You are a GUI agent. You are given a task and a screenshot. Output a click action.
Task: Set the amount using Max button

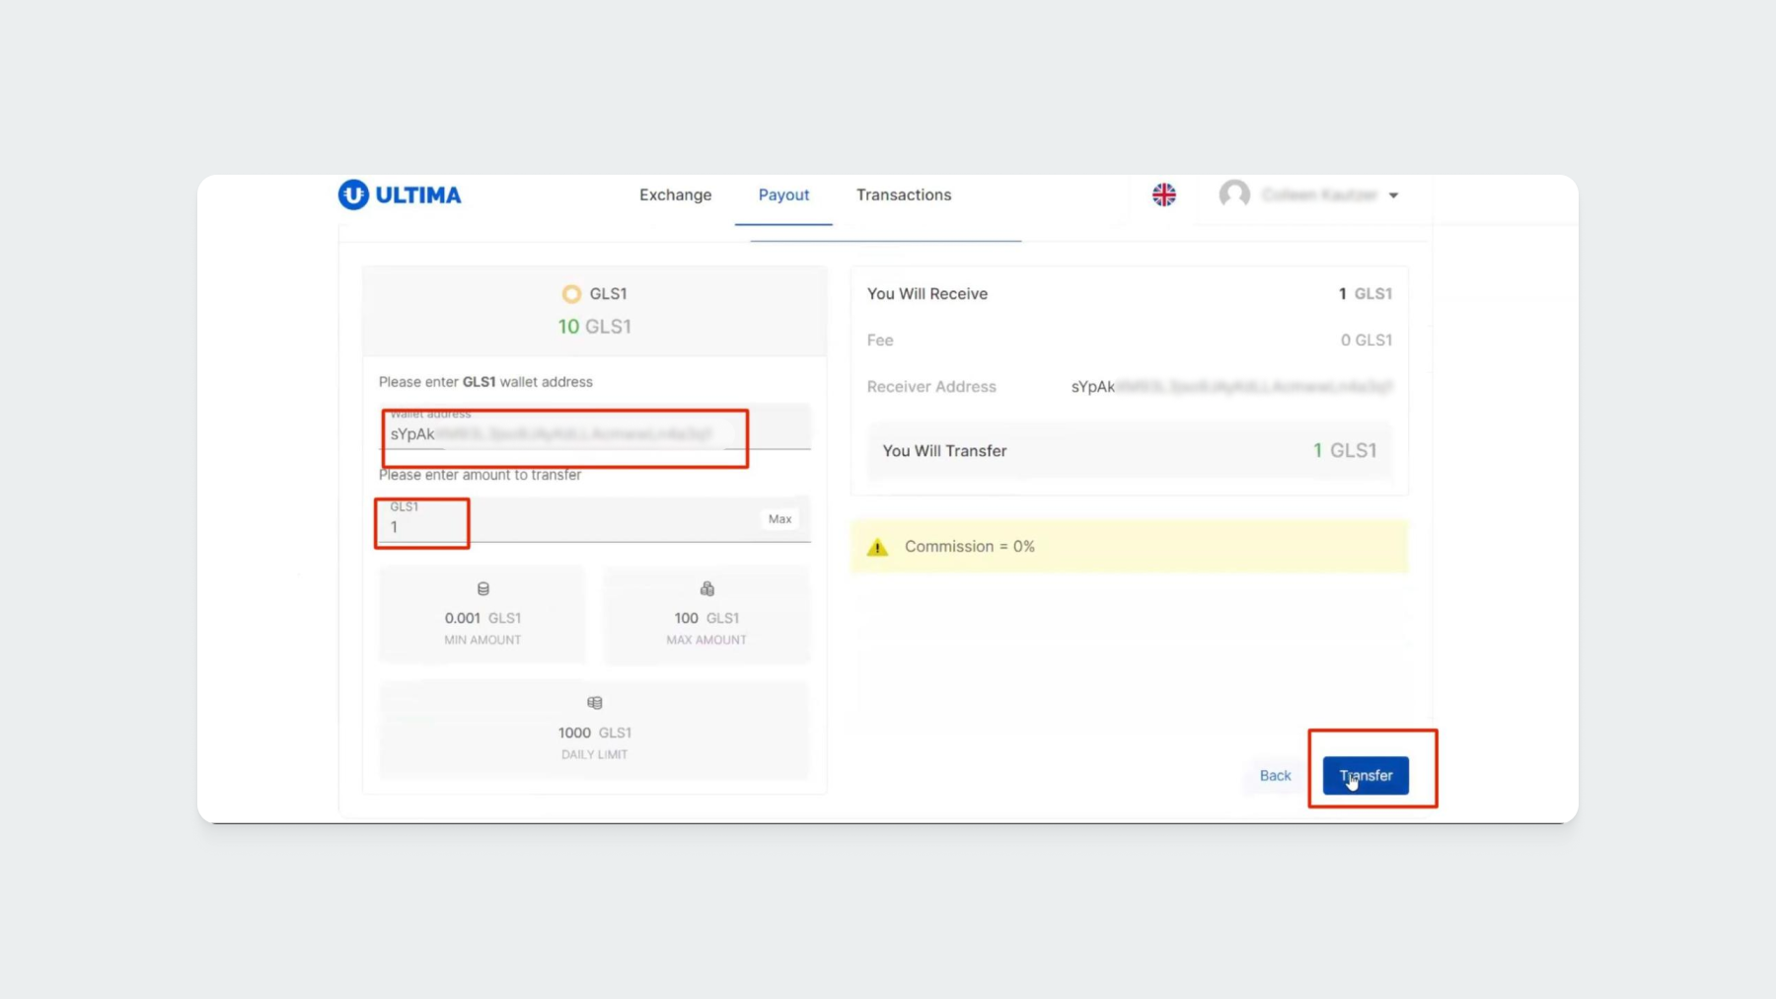pos(779,519)
